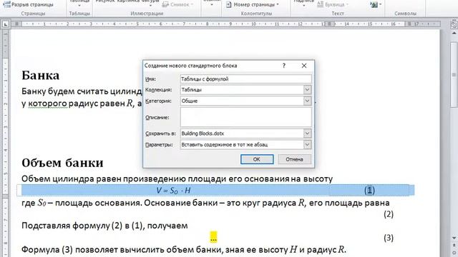458x257 pixels.
Task: Click the Разрыв страницы page break icon
Action: 6,4
